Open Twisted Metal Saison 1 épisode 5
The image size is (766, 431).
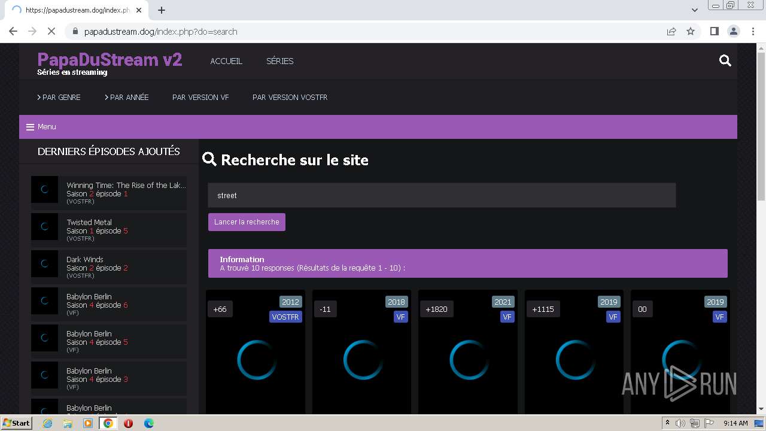109,230
